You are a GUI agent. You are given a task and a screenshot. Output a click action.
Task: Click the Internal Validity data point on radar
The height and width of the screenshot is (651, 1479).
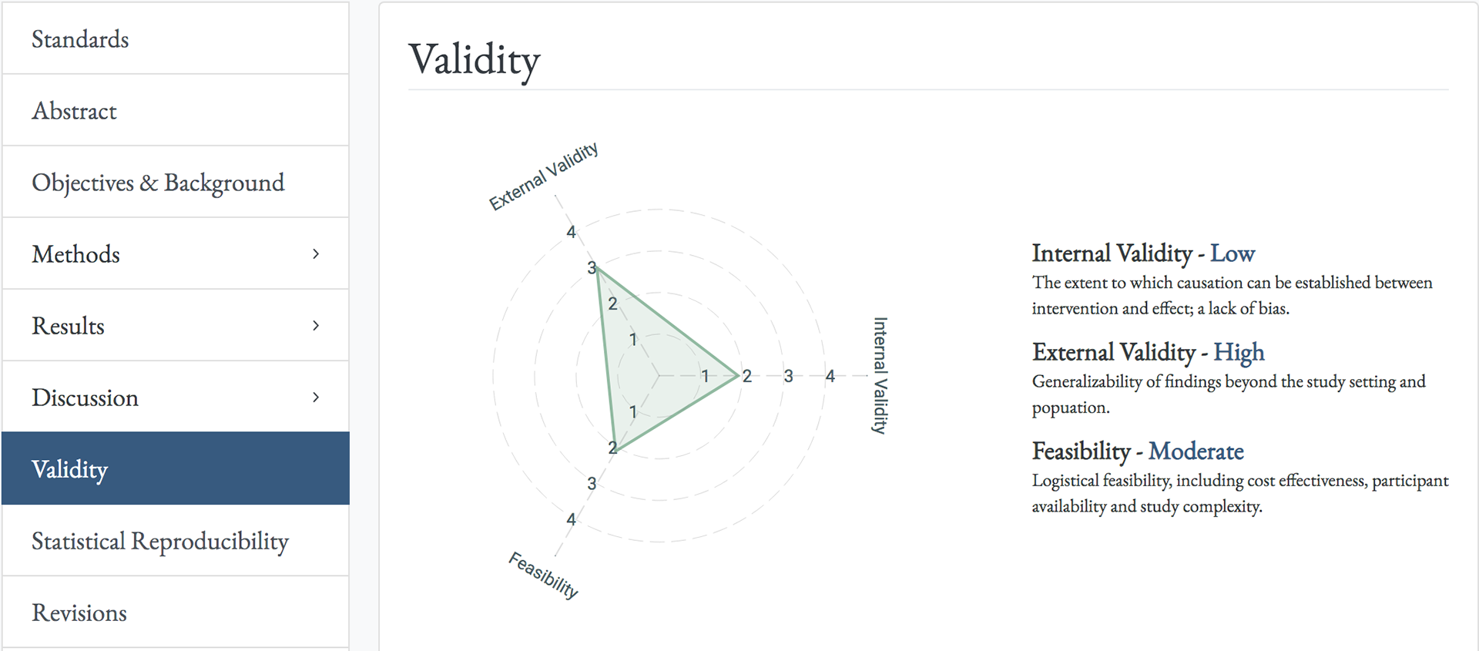coord(739,375)
